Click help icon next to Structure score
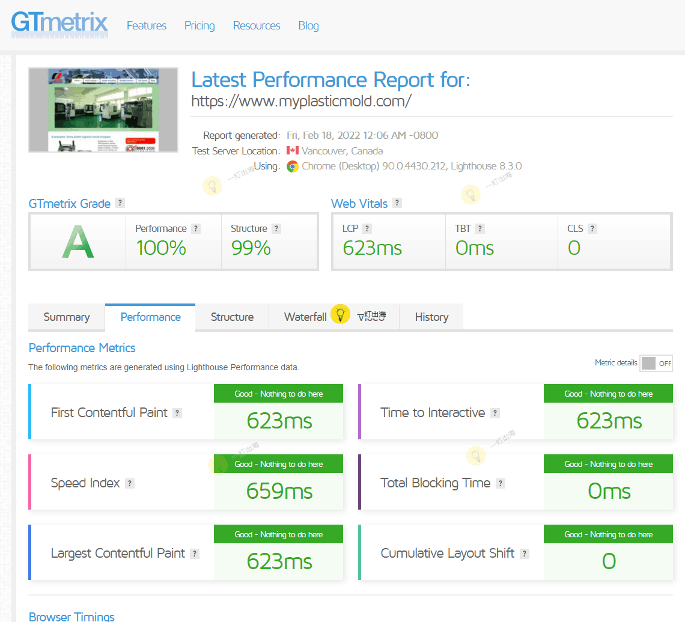Image resolution: width=685 pixels, height=622 pixels. click(276, 228)
